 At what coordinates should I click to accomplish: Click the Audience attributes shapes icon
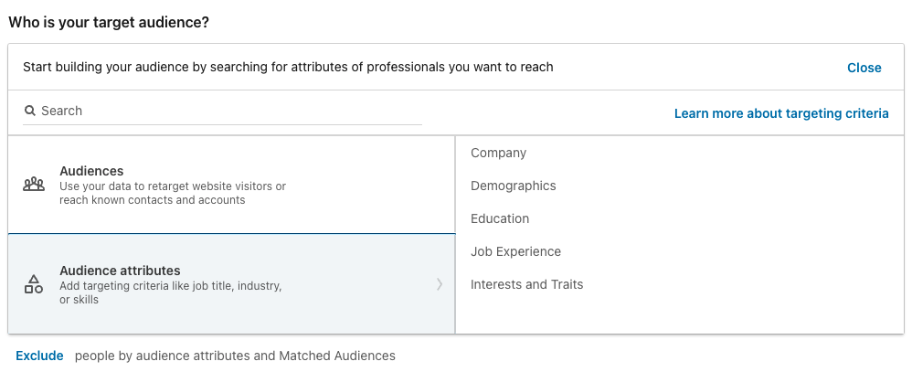coord(34,284)
